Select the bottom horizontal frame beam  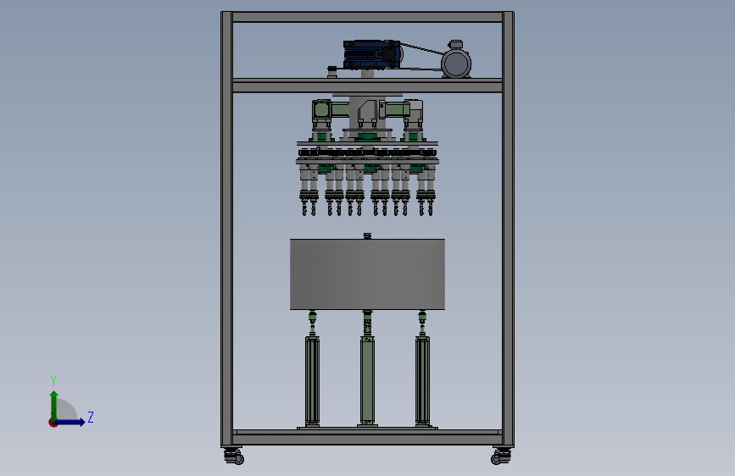[x=368, y=438]
